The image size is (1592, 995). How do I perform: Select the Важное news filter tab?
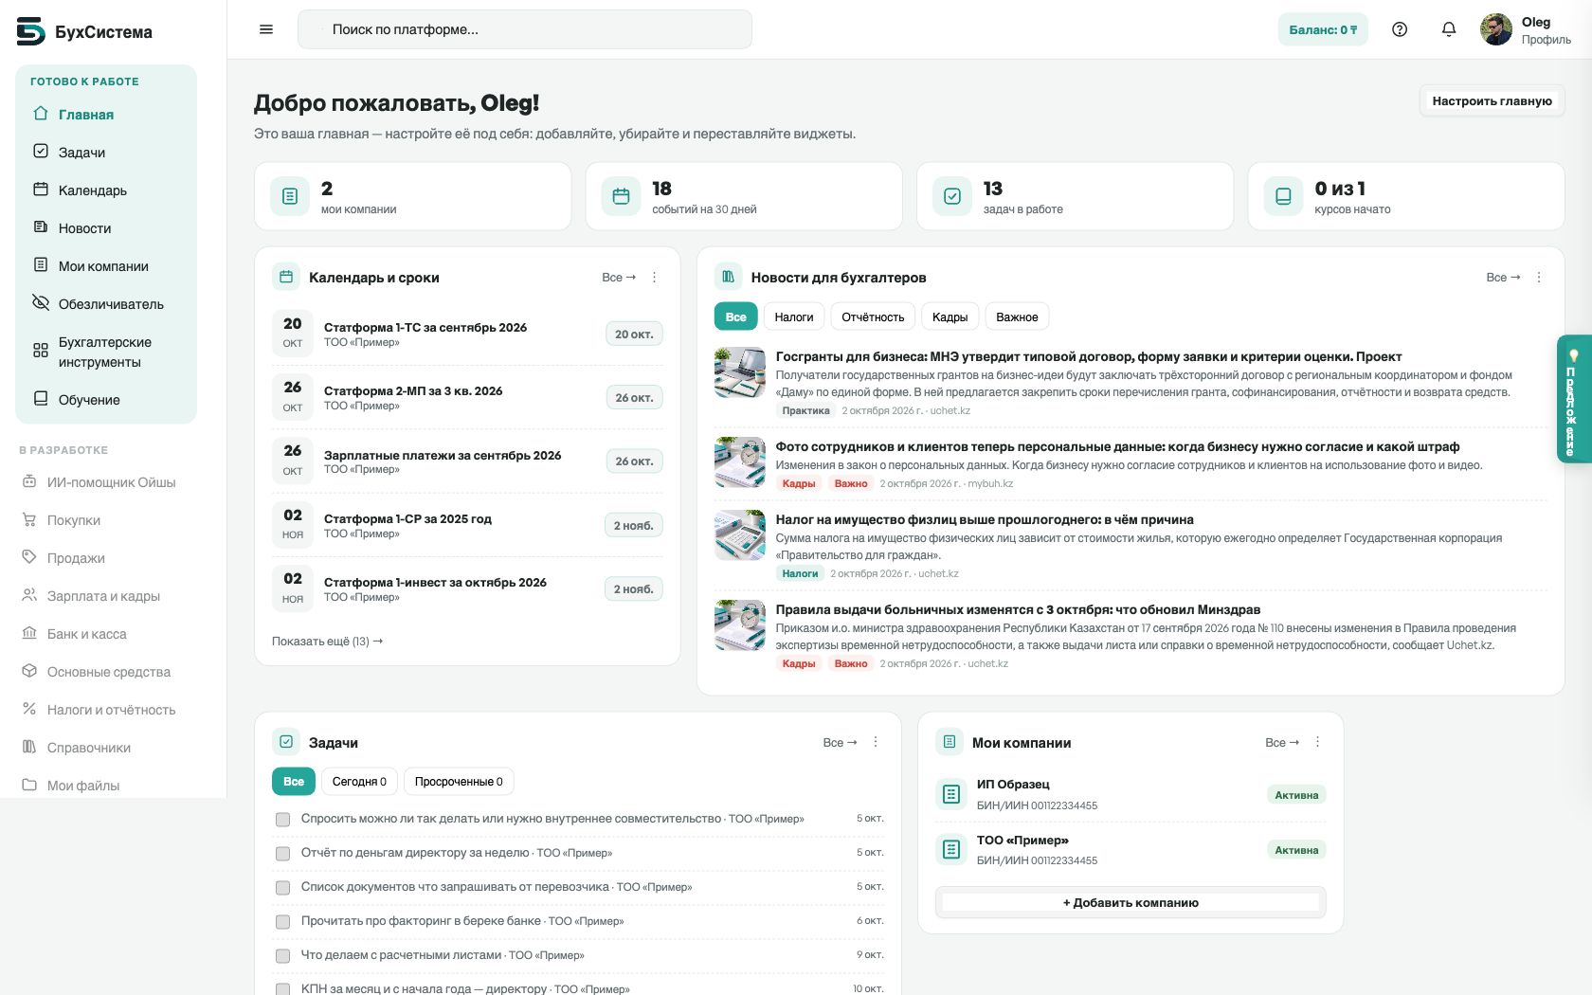pos(1017,317)
